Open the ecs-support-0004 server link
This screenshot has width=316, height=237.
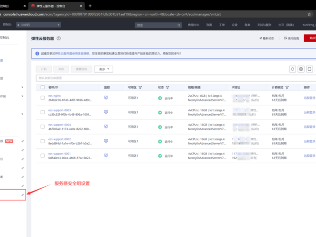click(59, 125)
